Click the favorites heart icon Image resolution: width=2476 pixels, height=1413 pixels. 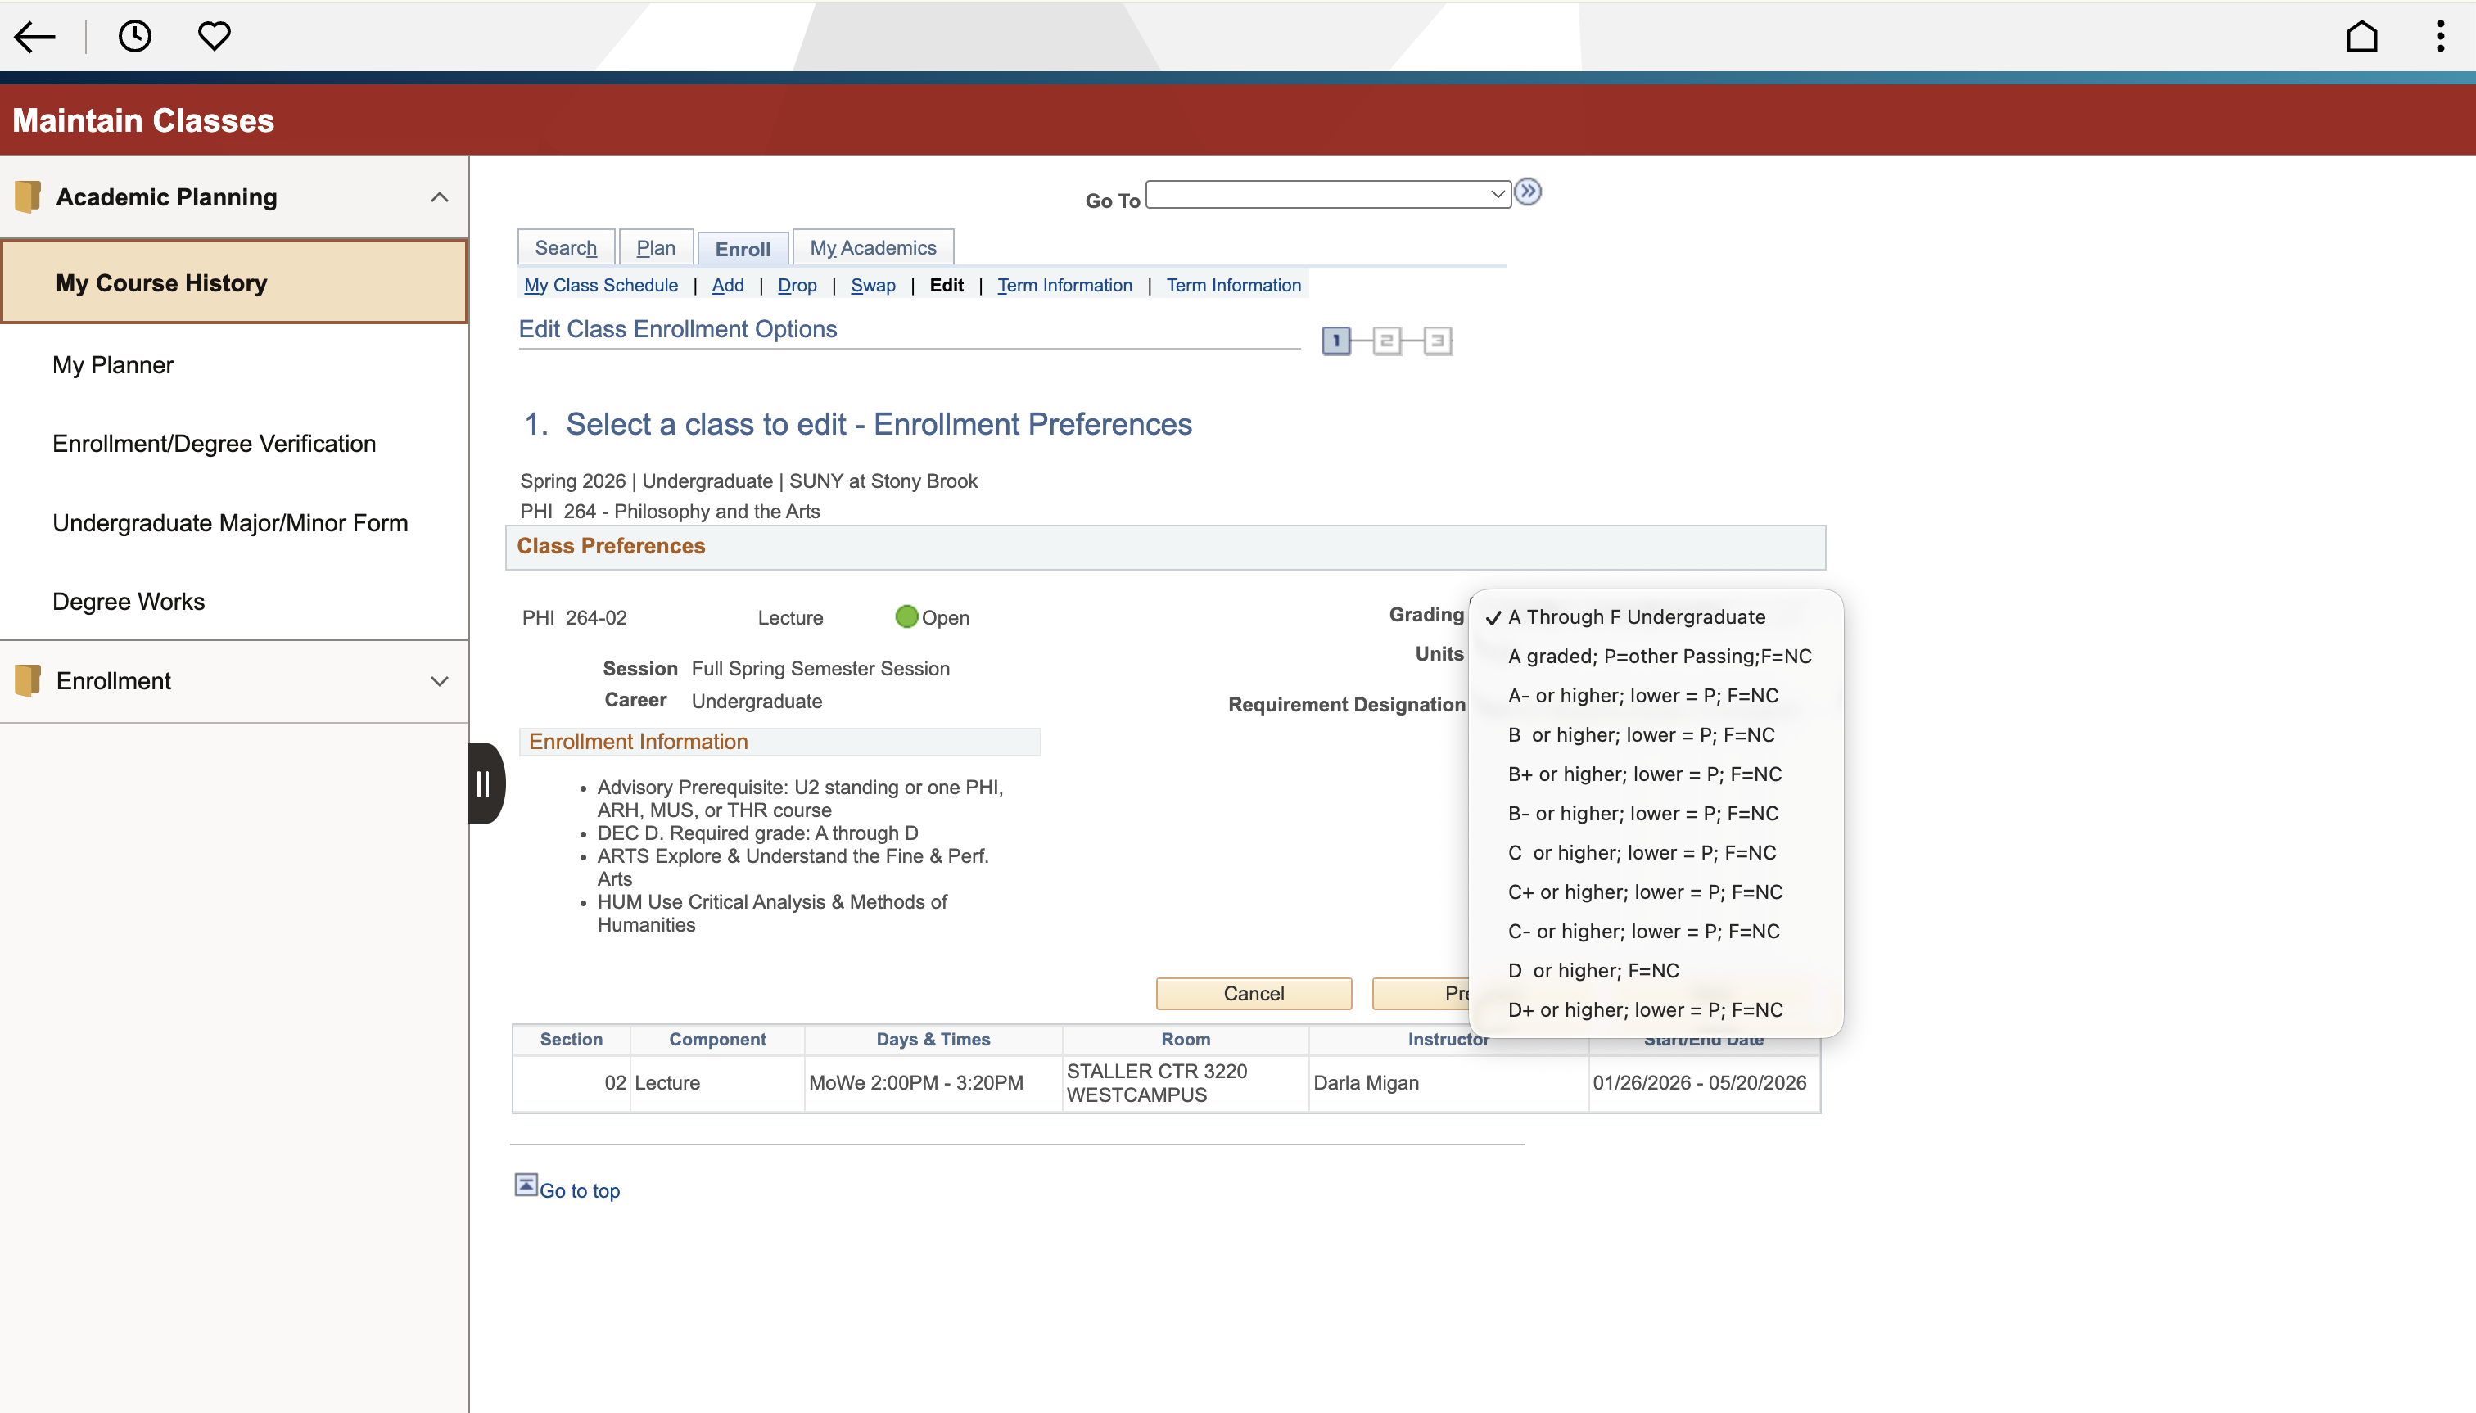pos(214,37)
